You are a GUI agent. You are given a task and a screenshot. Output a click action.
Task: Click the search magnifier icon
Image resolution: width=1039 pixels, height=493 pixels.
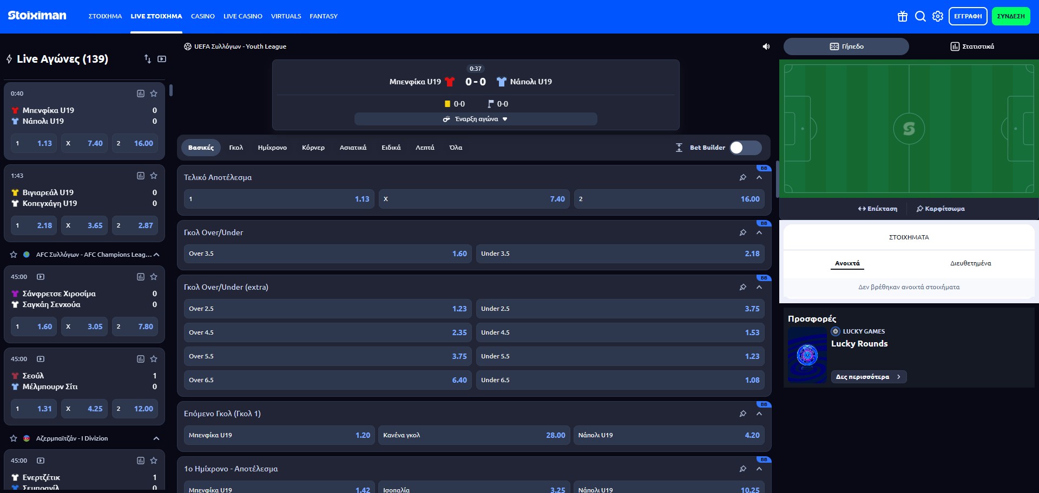pos(920,16)
